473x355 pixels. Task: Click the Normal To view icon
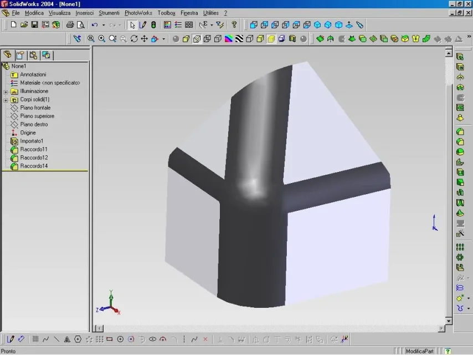(x=349, y=24)
